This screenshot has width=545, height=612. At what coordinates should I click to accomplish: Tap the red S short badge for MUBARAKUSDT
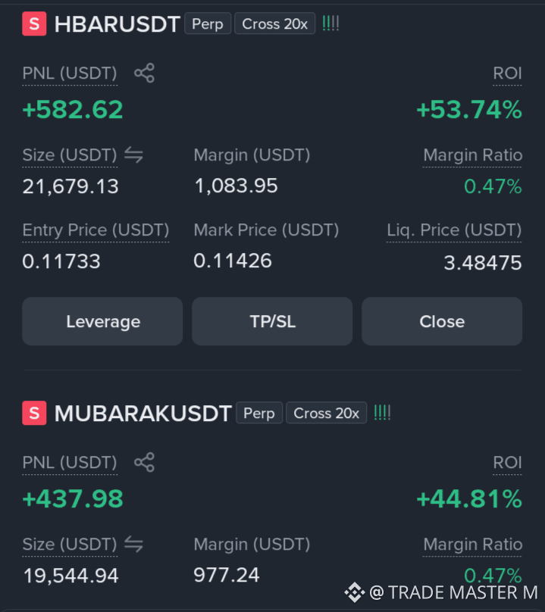[x=34, y=413]
